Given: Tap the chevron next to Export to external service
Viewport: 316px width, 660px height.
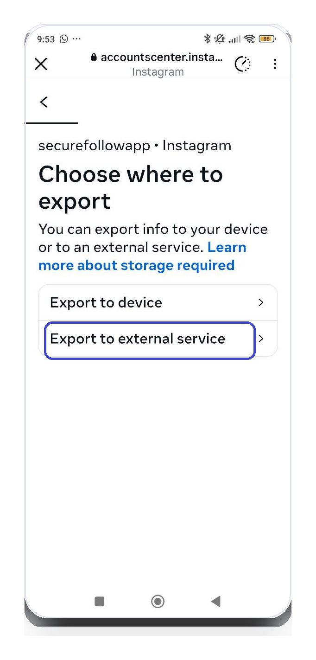Looking at the screenshot, I should coord(261,339).
